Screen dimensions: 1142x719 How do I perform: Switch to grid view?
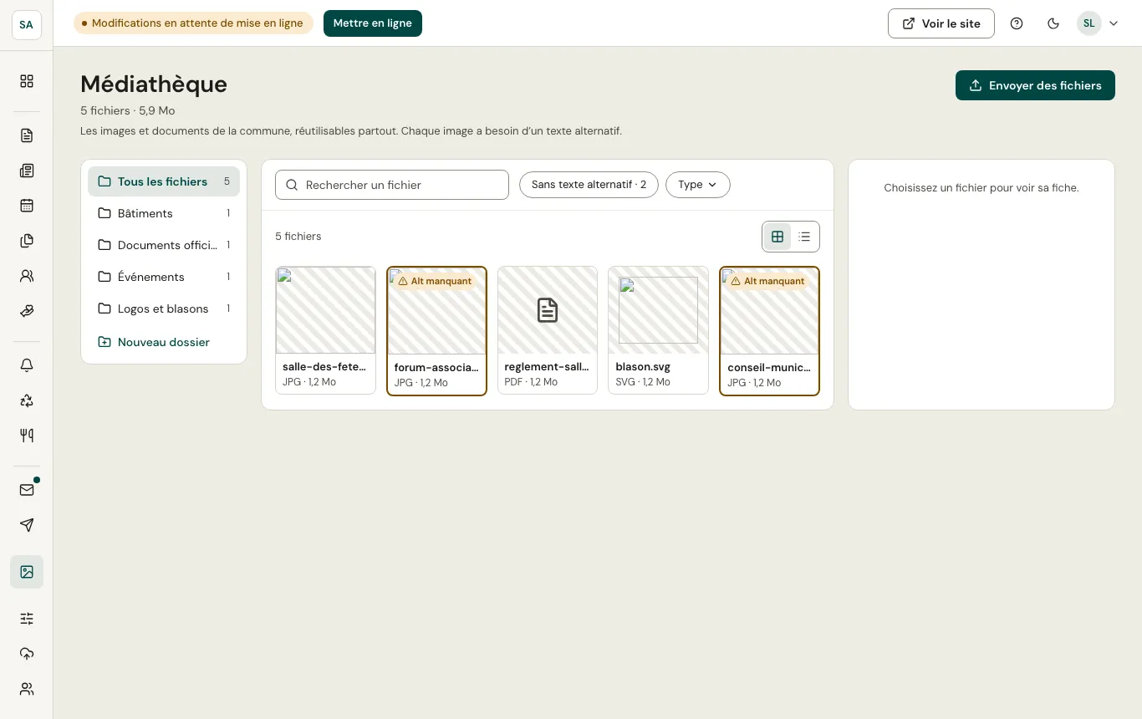pyautogui.click(x=777, y=237)
